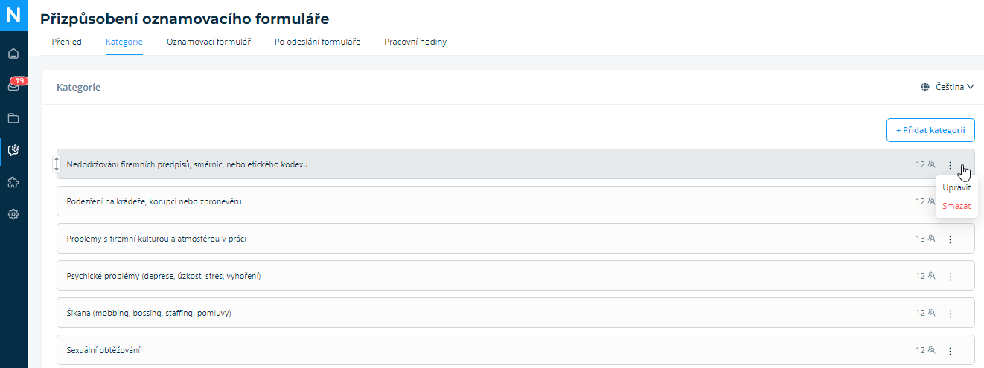Choose Smazat in the context menu
Screen dimensions: 984x368
(x=956, y=206)
